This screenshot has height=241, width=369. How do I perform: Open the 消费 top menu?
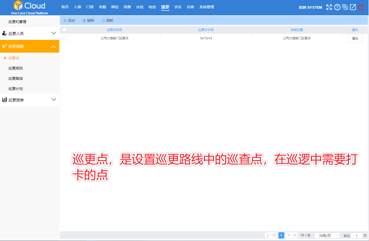(127, 7)
